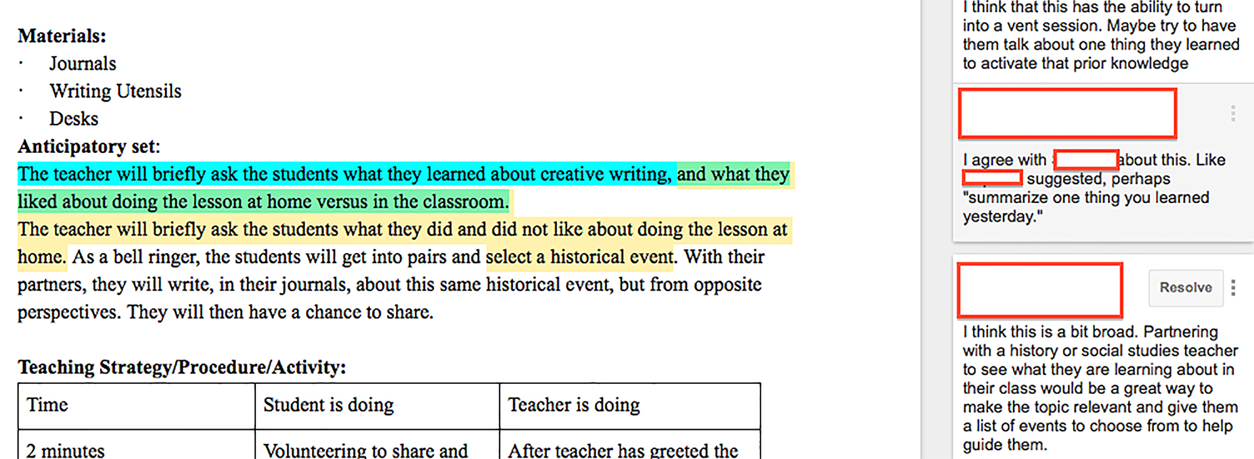
Task: Click the "Writing Utensils" bullet item
Action: point(115,91)
